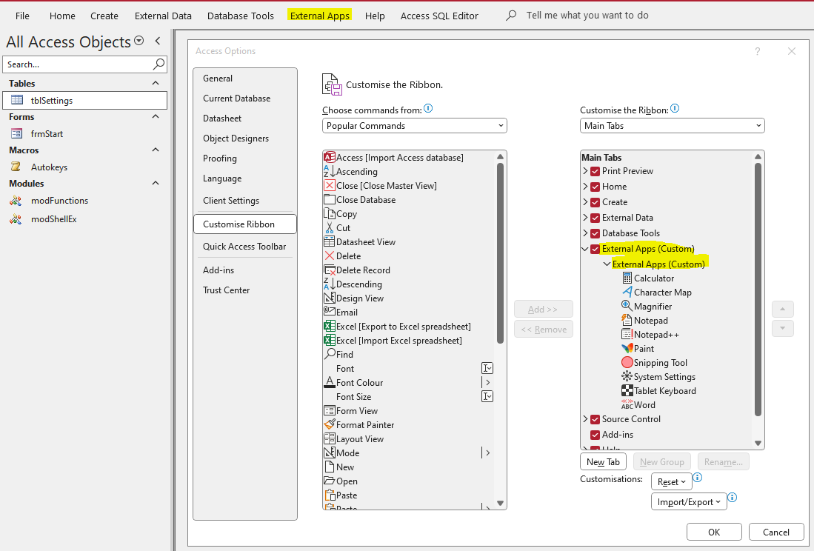Expand the Home tree node arrow
The width and height of the screenshot is (814, 551).
585,187
